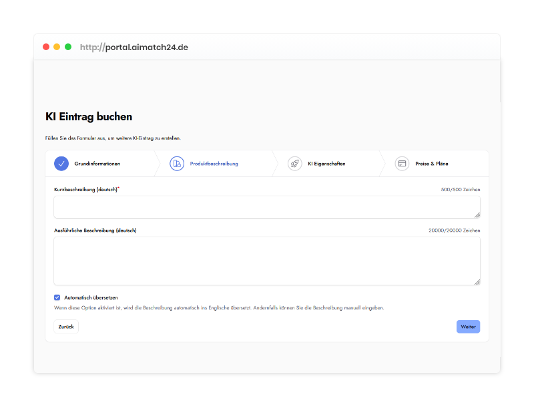Focus the Kurzbeschreibung (deutsch) text area
The height and width of the screenshot is (401, 534).
click(266, 207)
